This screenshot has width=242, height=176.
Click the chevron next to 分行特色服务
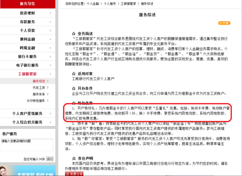click(x=48, y=101)
